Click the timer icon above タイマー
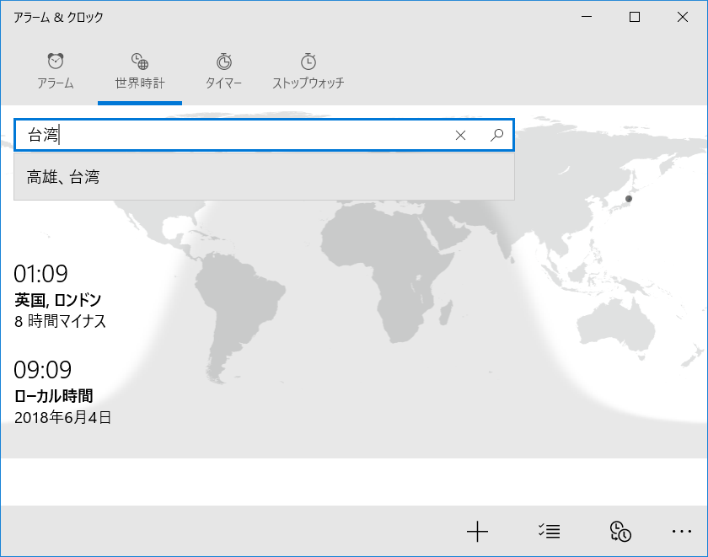 click(x=223, y=60)
